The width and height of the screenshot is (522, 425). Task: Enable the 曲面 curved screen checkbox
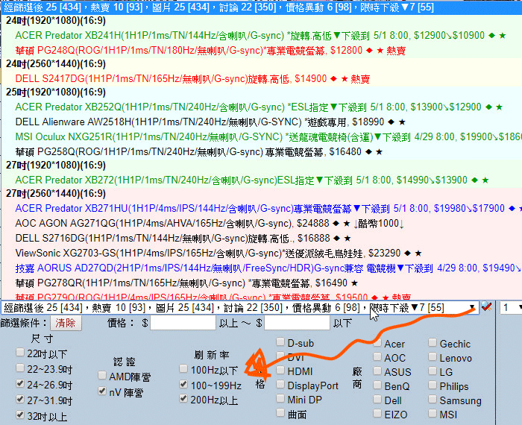280,413
